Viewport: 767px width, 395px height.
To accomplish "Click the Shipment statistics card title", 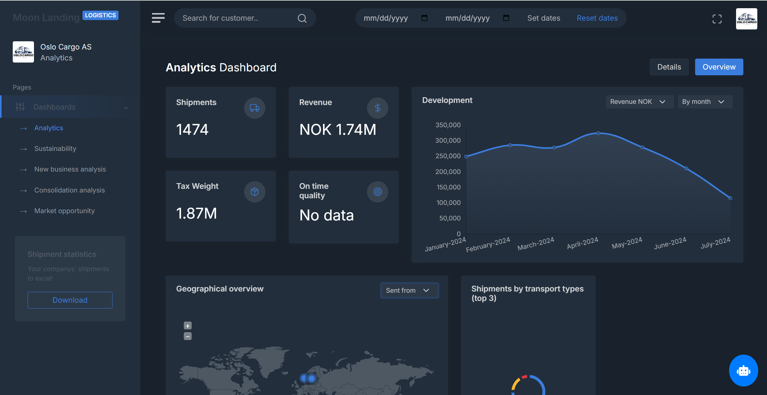I will click(62, 254).
